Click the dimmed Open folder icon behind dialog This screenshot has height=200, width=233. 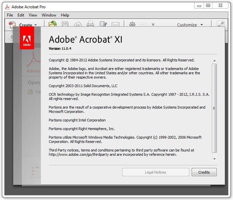[30, 92]
